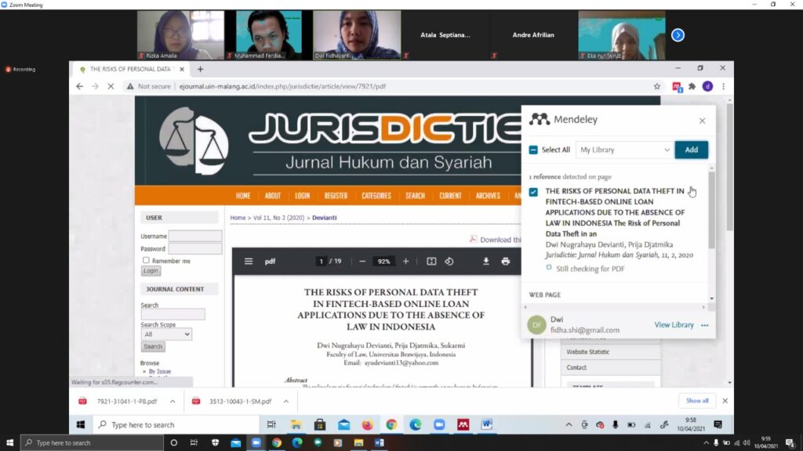Click the Username input field

pyautogui.click(x=195, y=236)
